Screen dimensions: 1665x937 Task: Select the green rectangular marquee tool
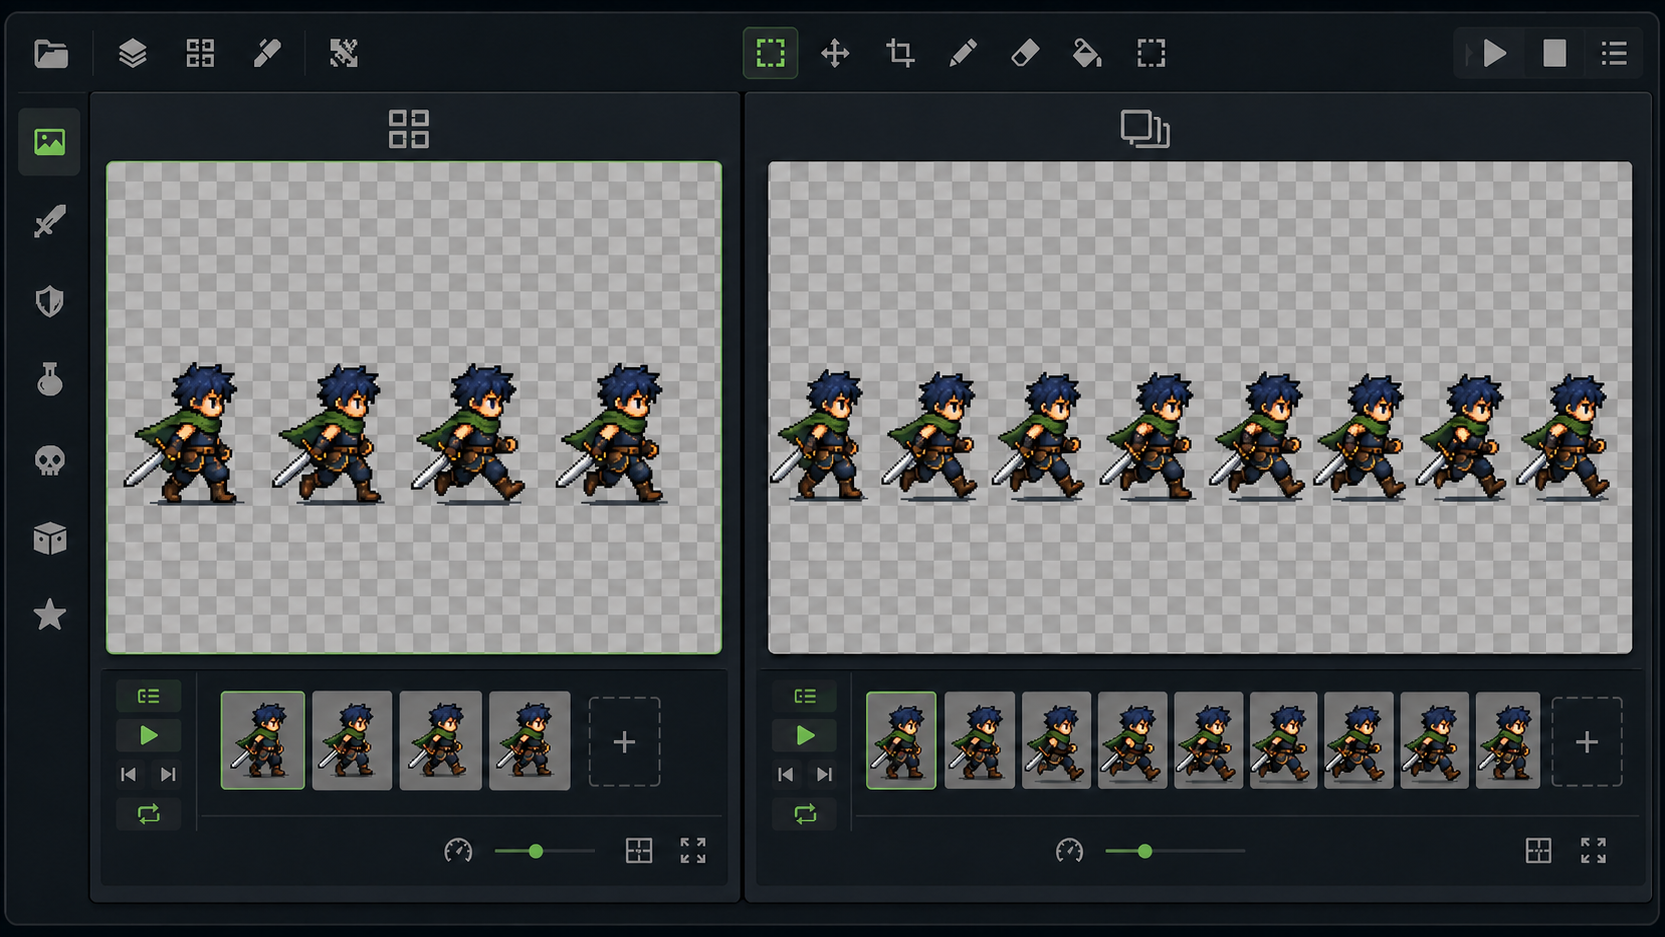[770, 53]
